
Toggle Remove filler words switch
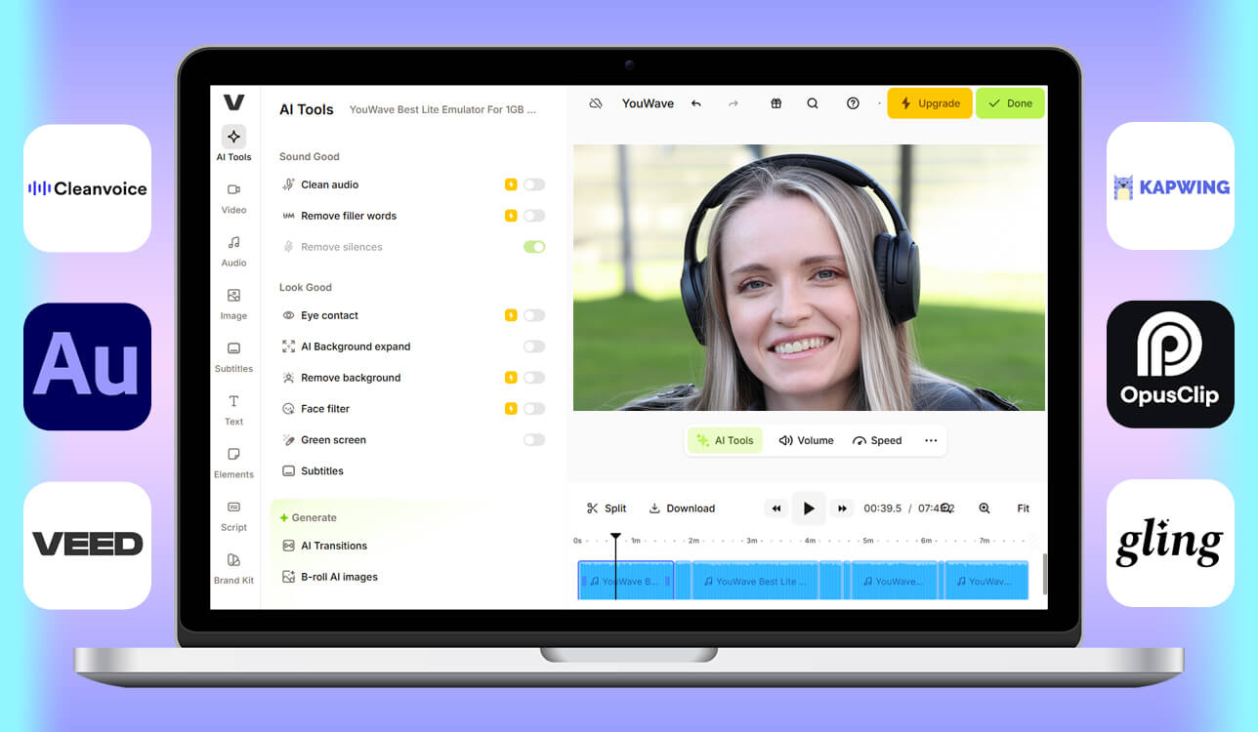click(x=534, y=216)
